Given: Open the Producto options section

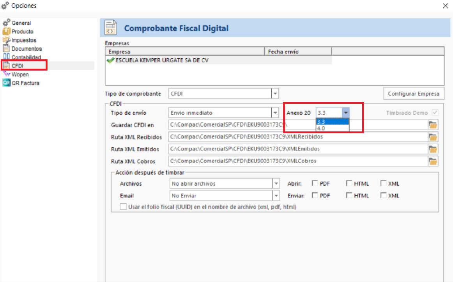Looking at the screenshot, I should pyautogui.click(x=23, y=32).
